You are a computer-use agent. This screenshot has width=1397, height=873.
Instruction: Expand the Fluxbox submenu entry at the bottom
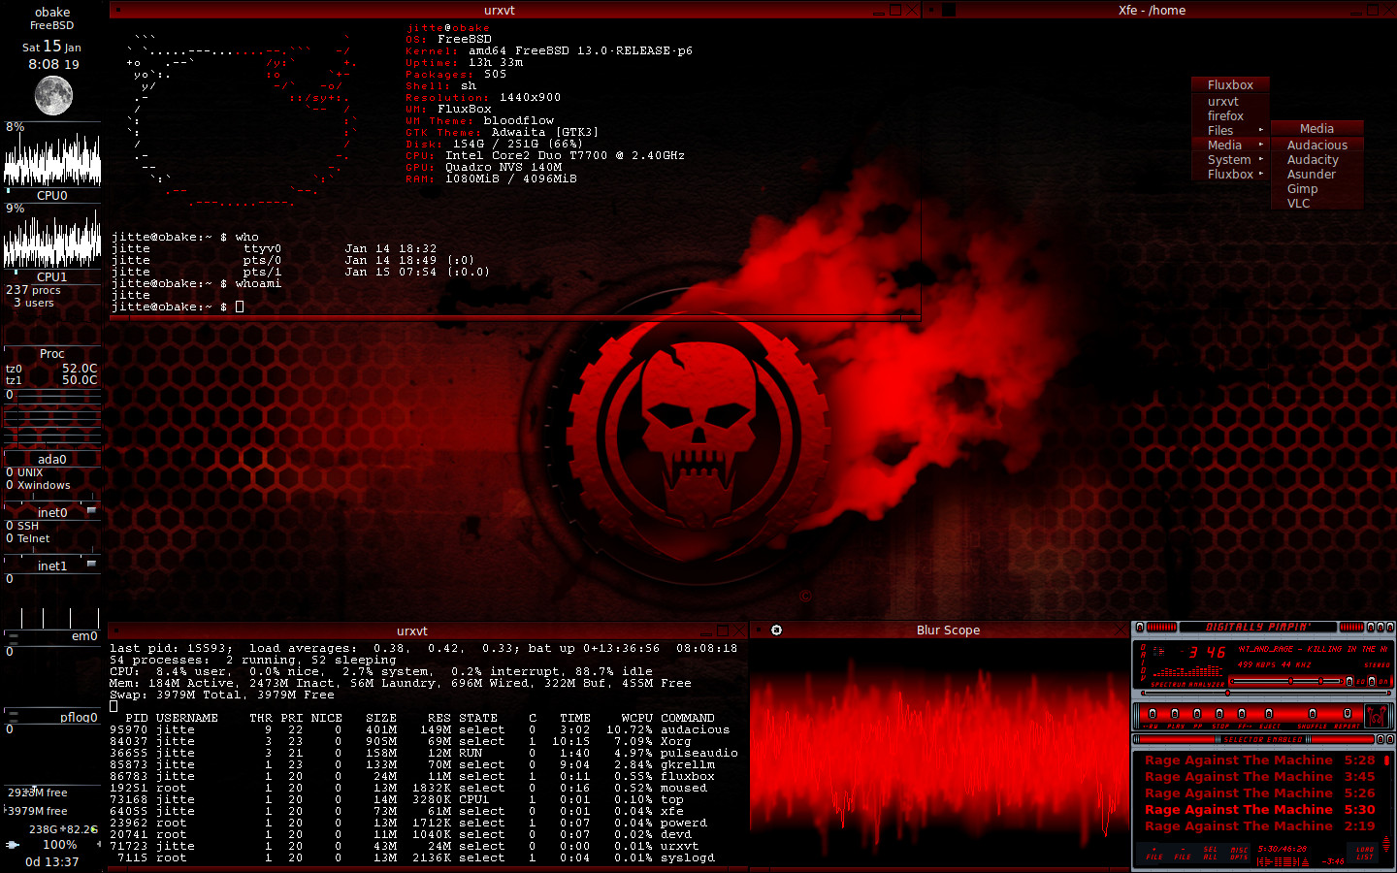1230,174
